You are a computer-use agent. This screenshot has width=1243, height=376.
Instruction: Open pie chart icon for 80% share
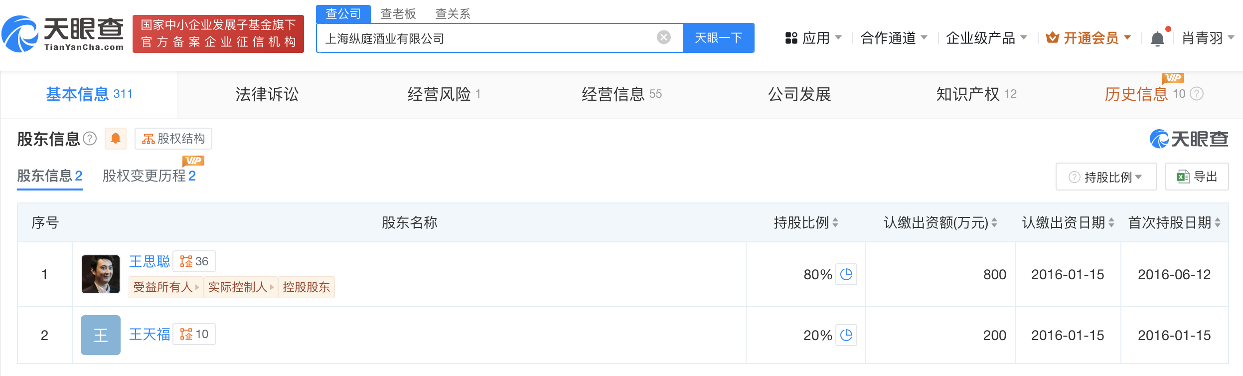(846, 274)
